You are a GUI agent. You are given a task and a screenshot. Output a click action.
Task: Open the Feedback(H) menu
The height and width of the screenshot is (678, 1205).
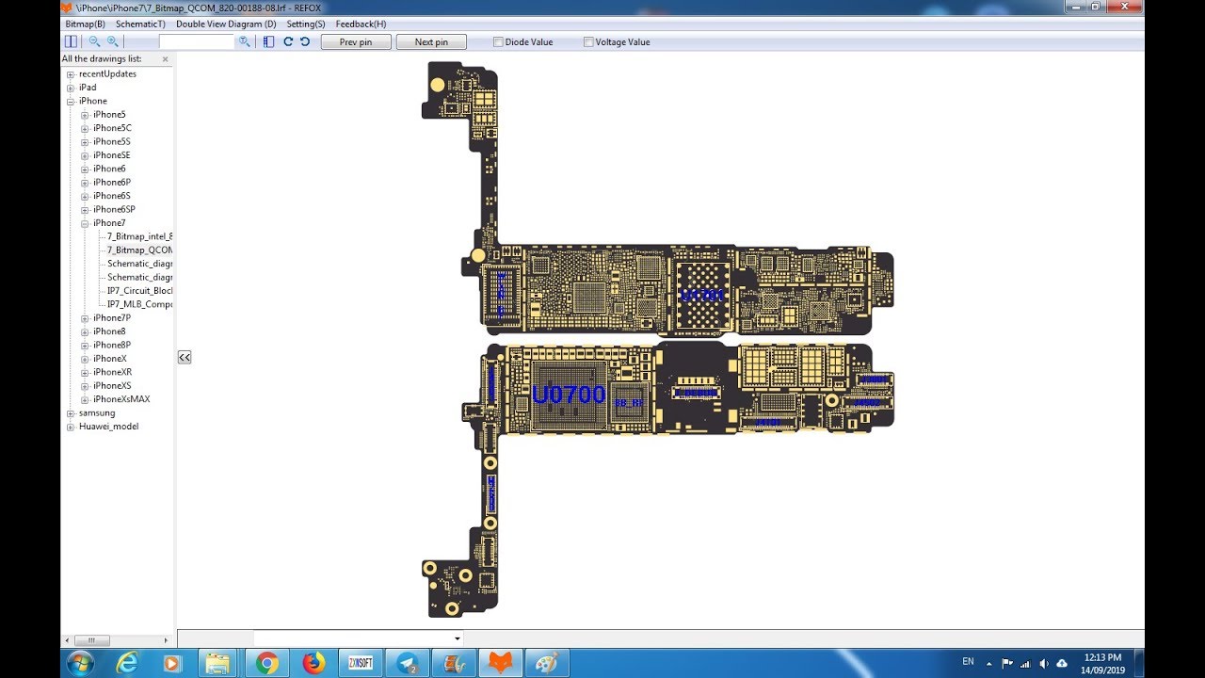pyautogui.click(x=361, y=24)
